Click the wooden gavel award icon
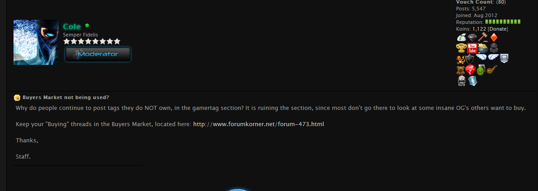Screen dimensions: 538x191 (x=483, y=37)
